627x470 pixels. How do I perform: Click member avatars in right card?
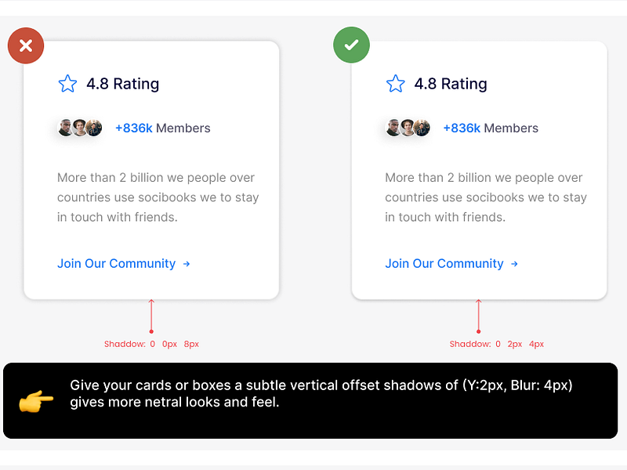tap(408, 128)
